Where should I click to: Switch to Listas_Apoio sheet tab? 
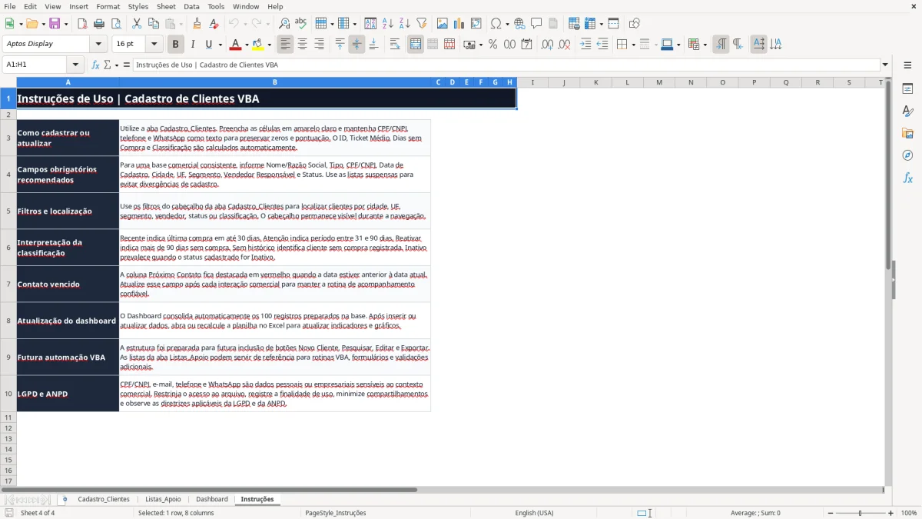pyautogui.click(x=163, y=499)
